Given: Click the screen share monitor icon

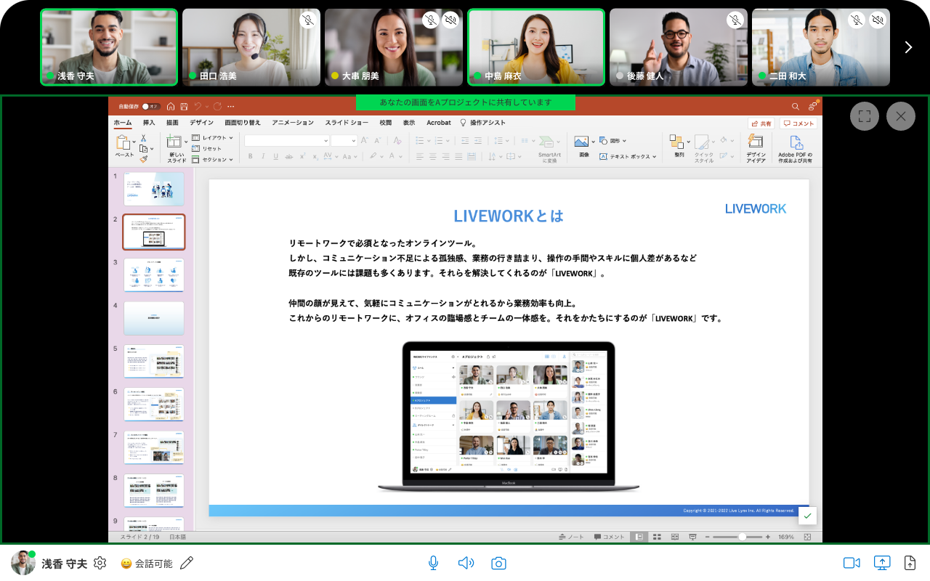Looking at the screenshot, I should point(882,563).
